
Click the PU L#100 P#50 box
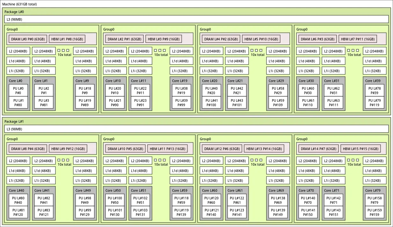coord(115,200)
